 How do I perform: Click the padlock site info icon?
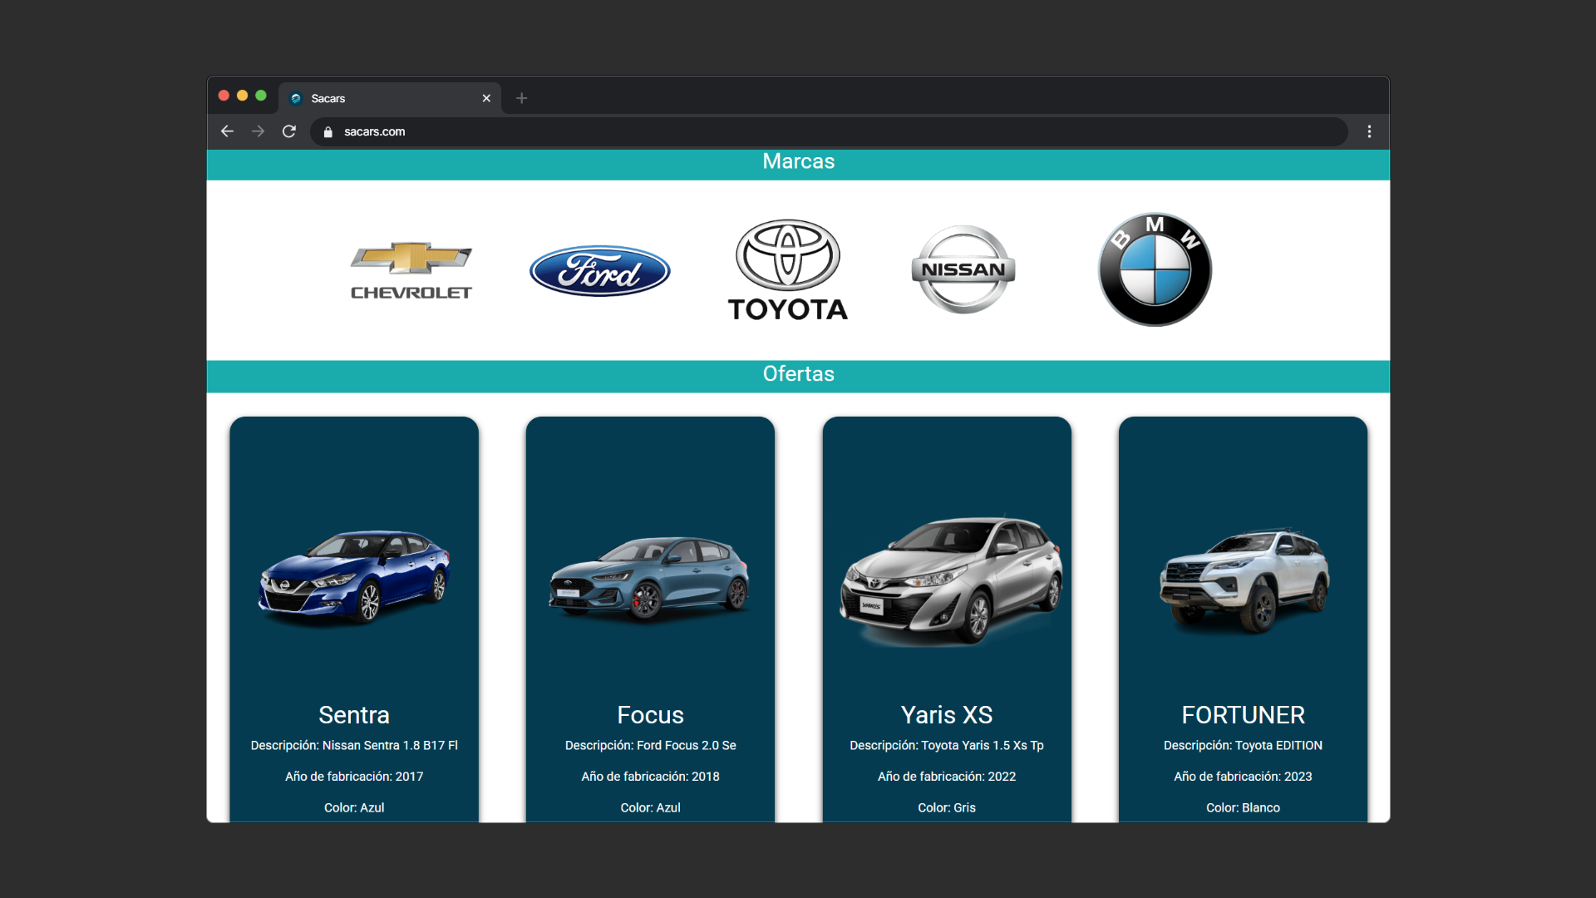[328, 131]
